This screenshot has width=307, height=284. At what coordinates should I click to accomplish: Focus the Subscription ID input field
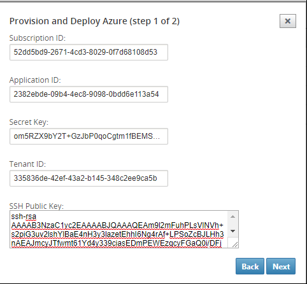(89, 52)
